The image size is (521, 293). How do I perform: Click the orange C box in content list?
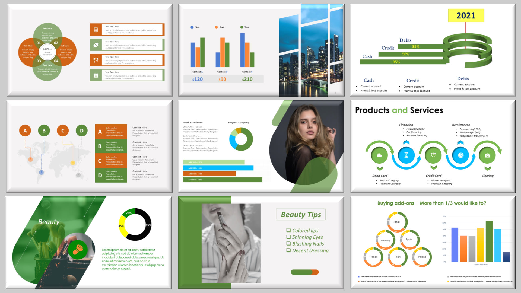pos(111,161)
